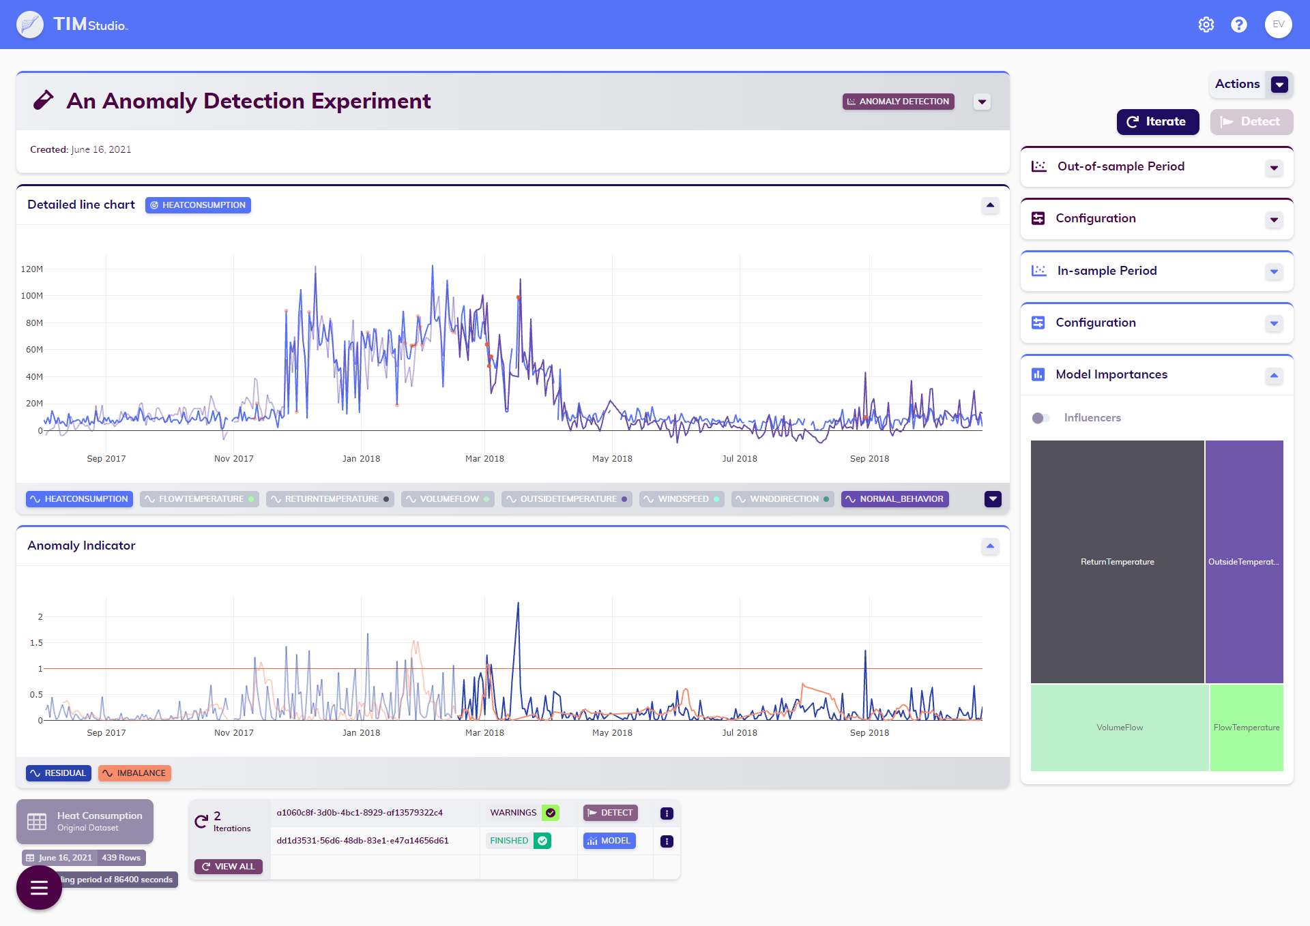The image size is (1310, 926).
Task: Open the series legend dropdown arrow
Action: click(x=993, y=499)
